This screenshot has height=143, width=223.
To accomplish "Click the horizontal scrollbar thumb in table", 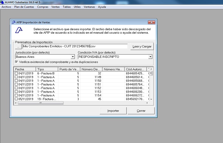I will tap(41, 103).
